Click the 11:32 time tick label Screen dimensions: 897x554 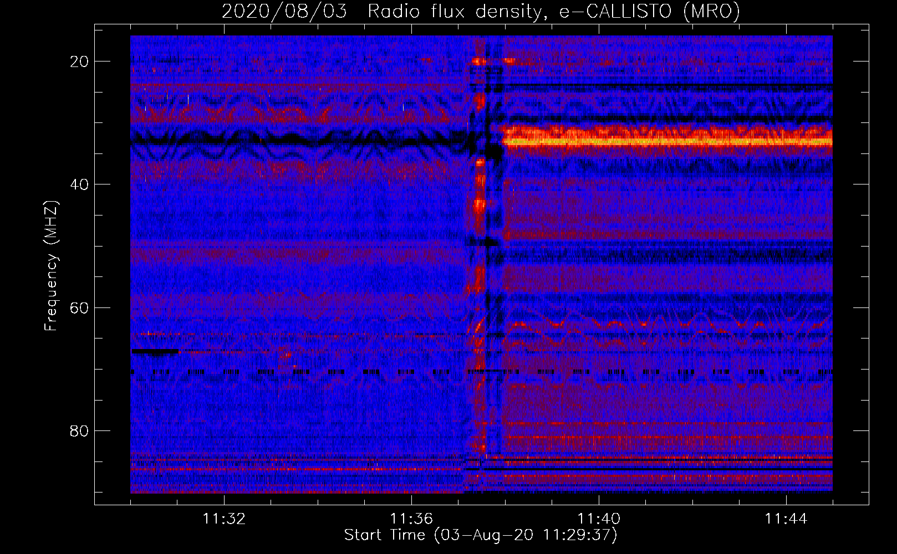coord(224,519)
